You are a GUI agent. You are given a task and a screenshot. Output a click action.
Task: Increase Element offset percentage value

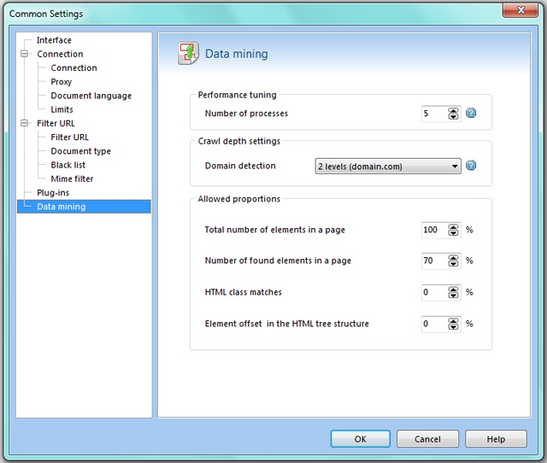(453, 320)
